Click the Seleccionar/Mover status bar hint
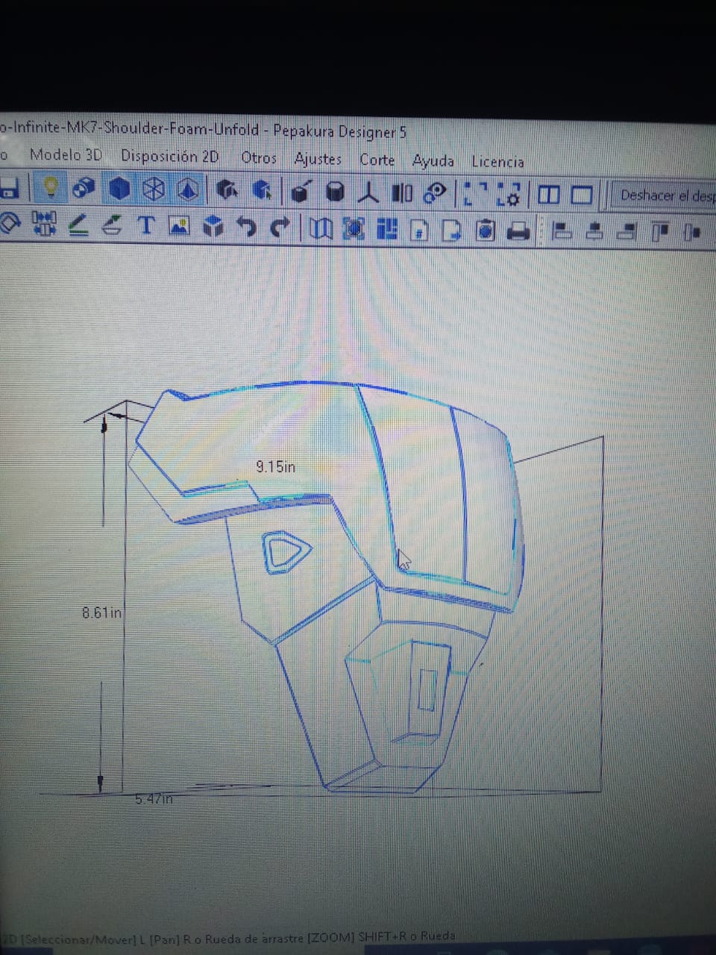Viewport: 716px width, 955px height. [x=81, y=939]
